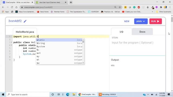The height and width of the screenshot is (97, 173).
Task: Click the autocomplete list down scroll arrow
Action: [x=83, y=63]
